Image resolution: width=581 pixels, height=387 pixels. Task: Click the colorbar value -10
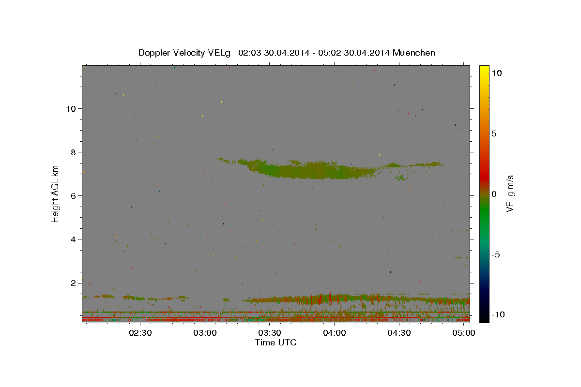[498, 314]
